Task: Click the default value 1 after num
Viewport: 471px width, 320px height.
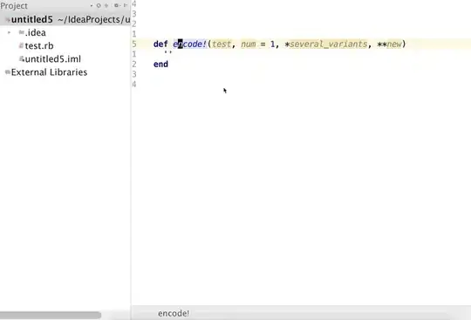Action: coord(272,44)
